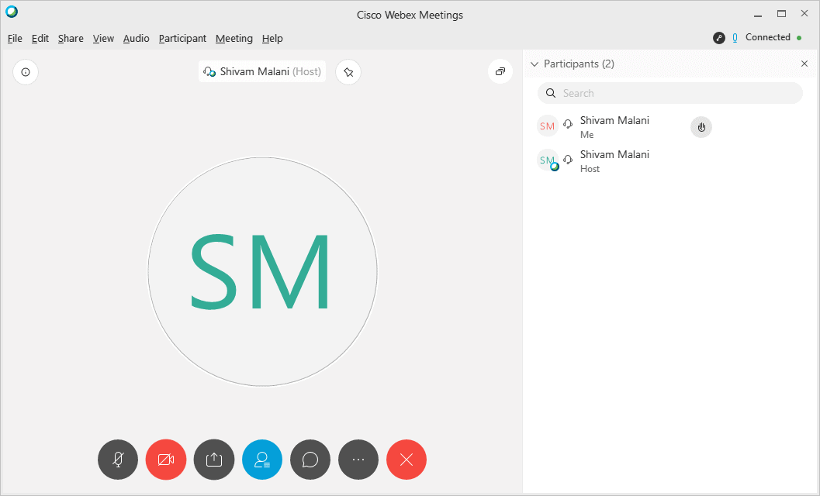This screenshot has width=820, height=496.
Task: Start video with red camera button
Action: 166,460
